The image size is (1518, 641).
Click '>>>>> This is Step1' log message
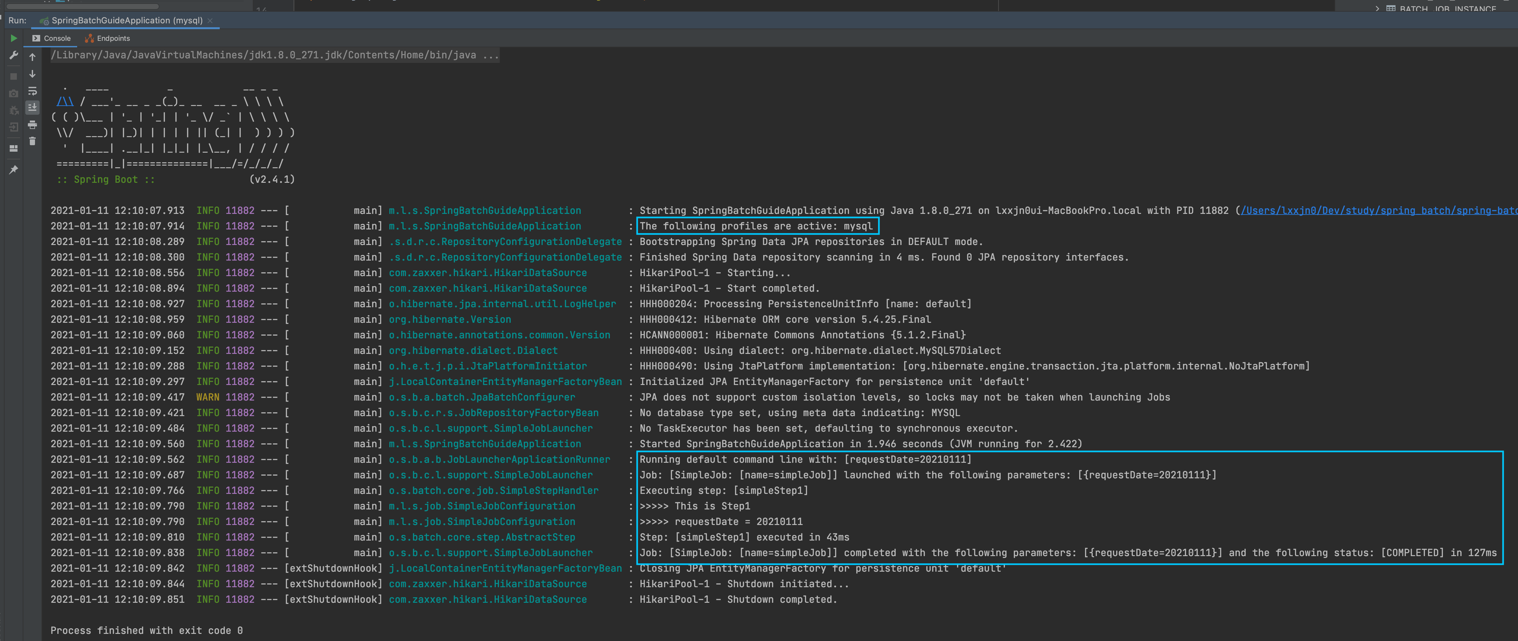[695, 507]
